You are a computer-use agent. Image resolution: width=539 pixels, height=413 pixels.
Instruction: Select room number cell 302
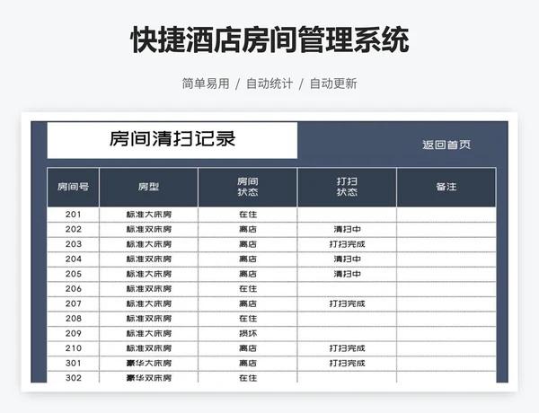74,378
